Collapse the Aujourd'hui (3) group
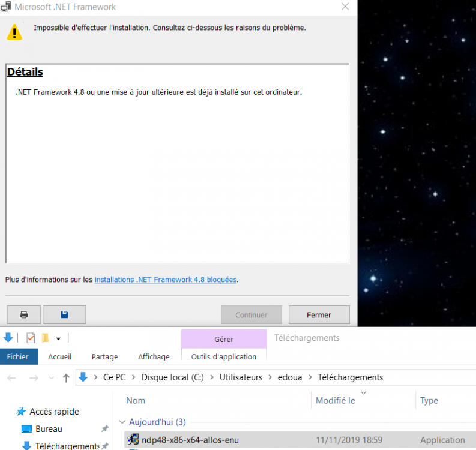 (x=122, y=422)
